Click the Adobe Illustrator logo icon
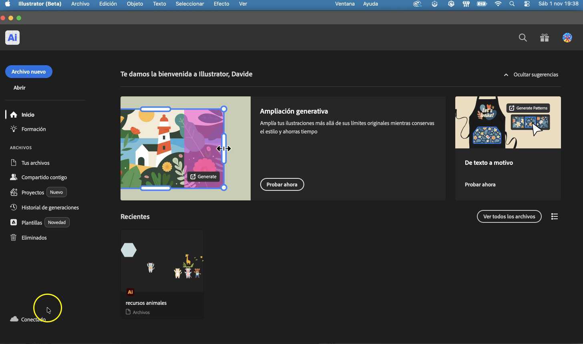583x344 pixels. (x=12, y=38)
